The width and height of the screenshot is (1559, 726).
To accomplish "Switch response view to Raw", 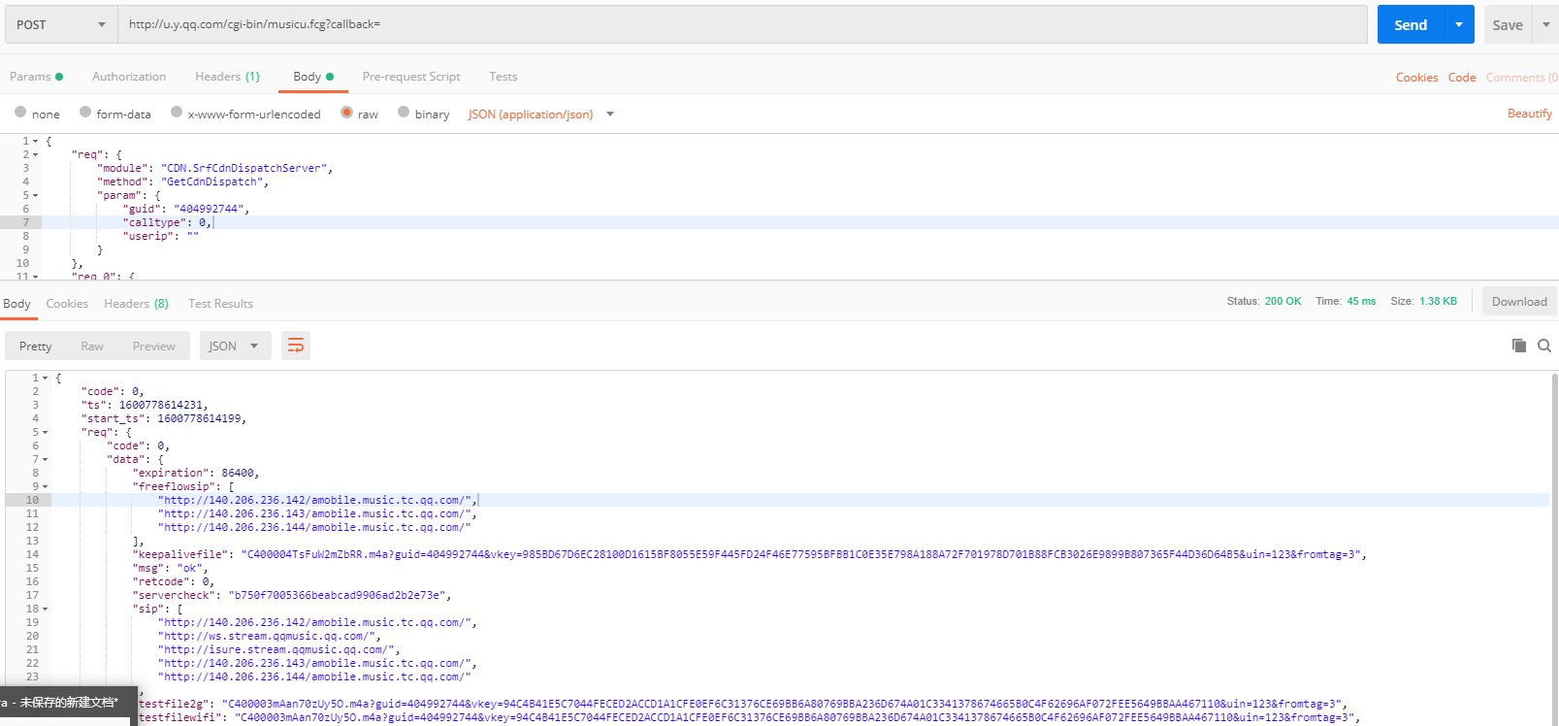I will pos(92,346).
